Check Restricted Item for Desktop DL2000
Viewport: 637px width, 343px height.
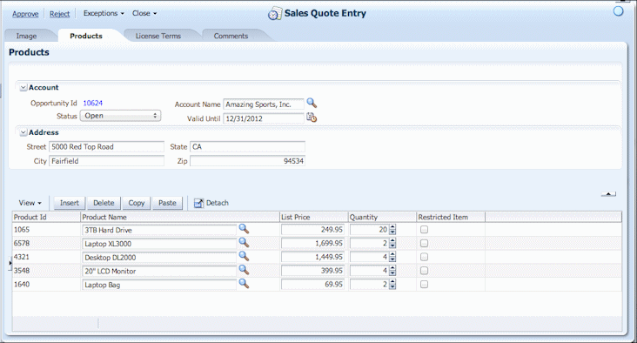(424, 257)
